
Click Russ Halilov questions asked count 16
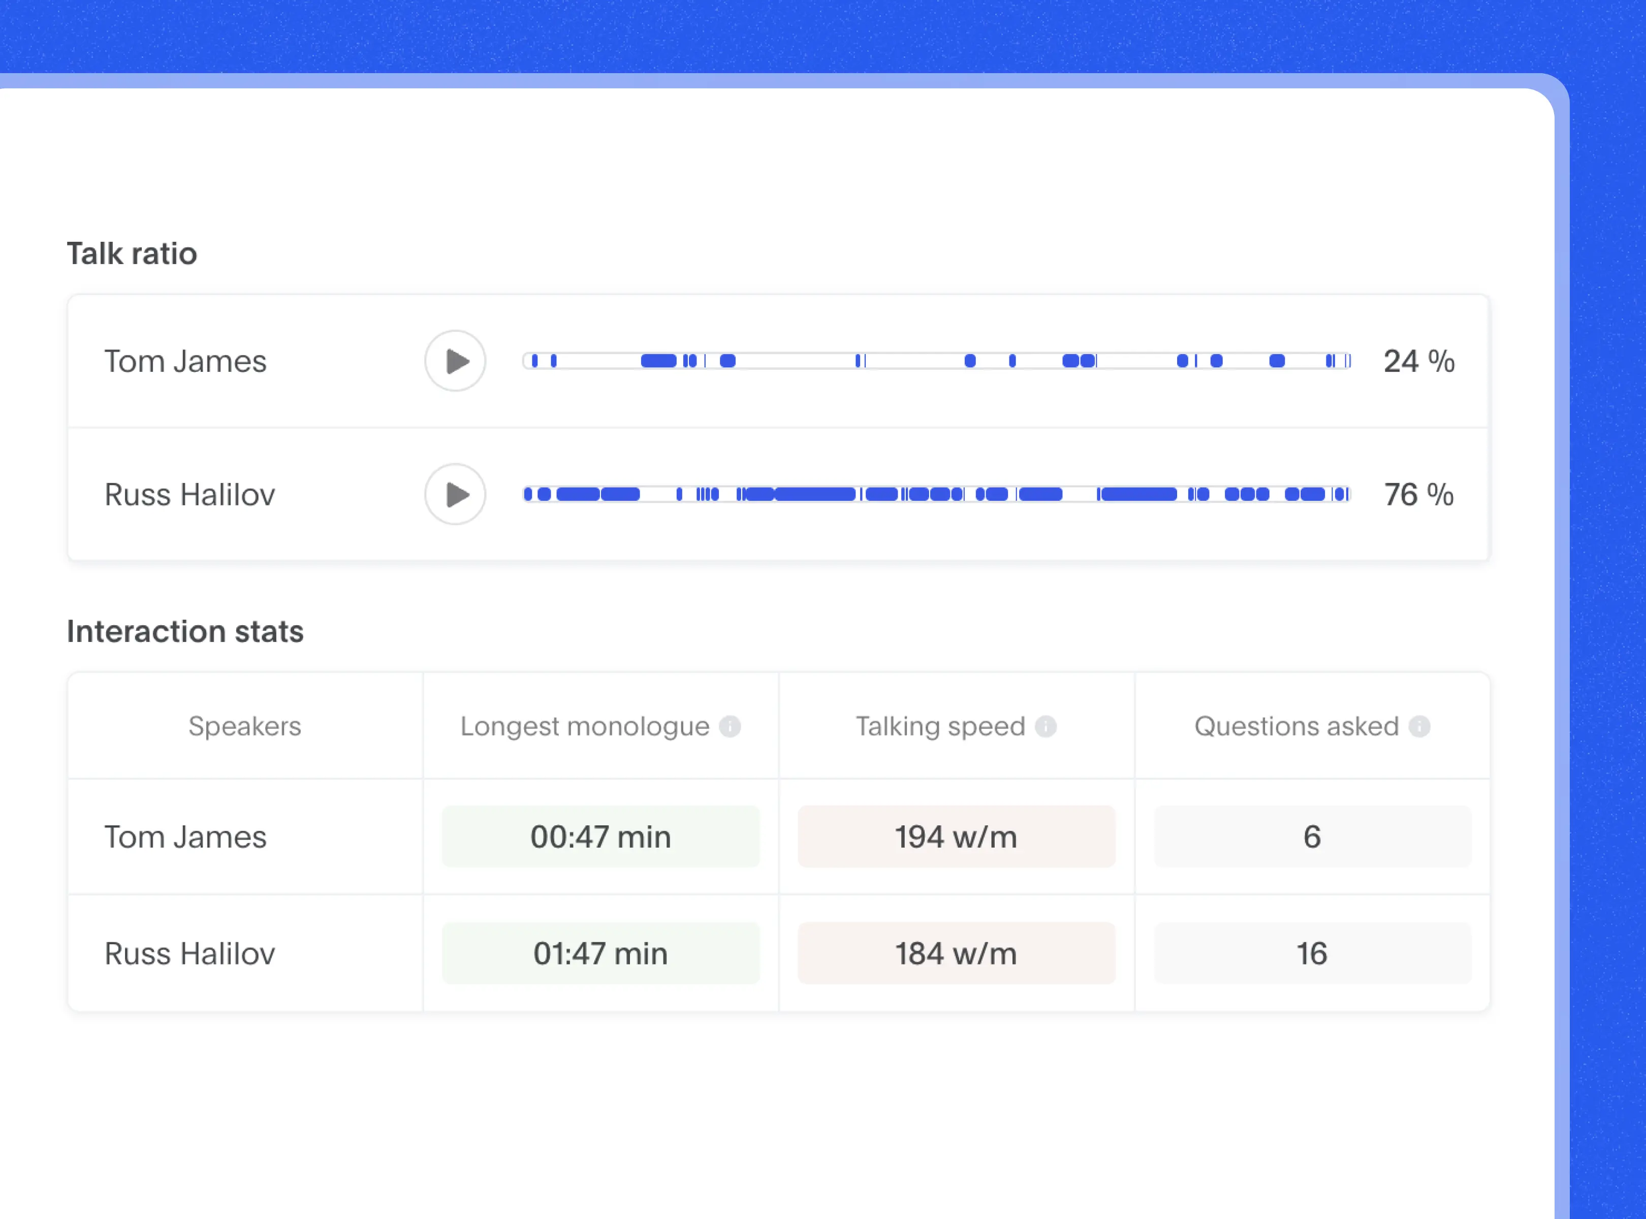[x=1312, y=954]
